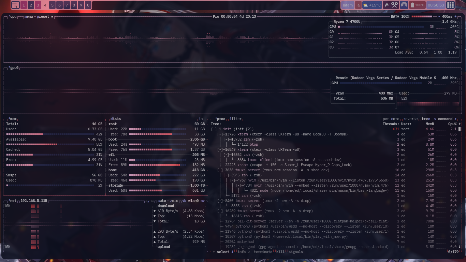Click the launcher icon in the top-left panel
The width and height of the screenshot is (466, 262).
tap(15, 5)
